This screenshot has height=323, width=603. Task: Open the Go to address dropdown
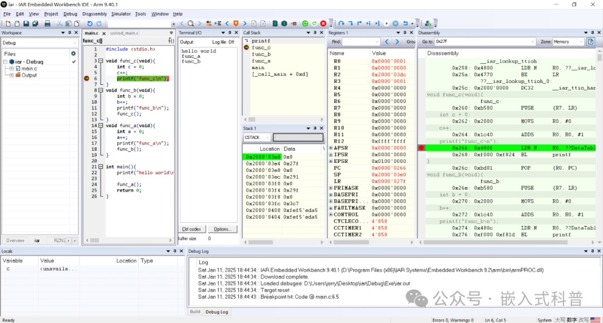[532, 41]
